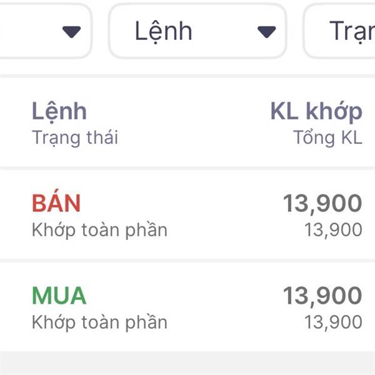Click the caret arrow in the Lệnh dropdown
The width and height of the screenshot is (375, 375).
click(x=267, y=31)
